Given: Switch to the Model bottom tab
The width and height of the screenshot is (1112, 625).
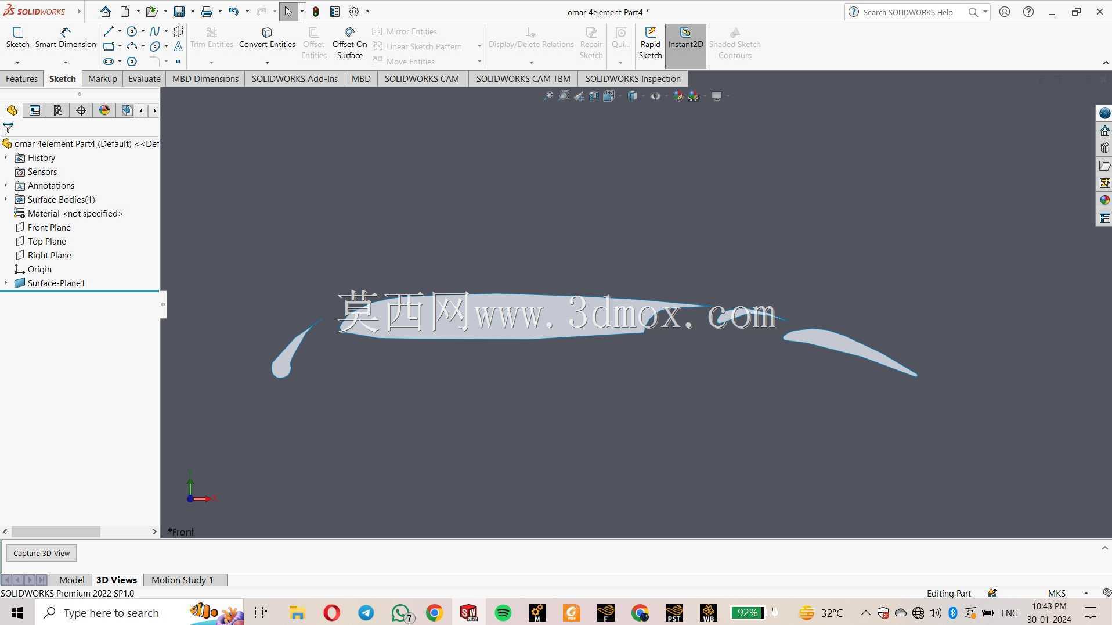Looking at the screenshot, I should (x=71, y=580).
